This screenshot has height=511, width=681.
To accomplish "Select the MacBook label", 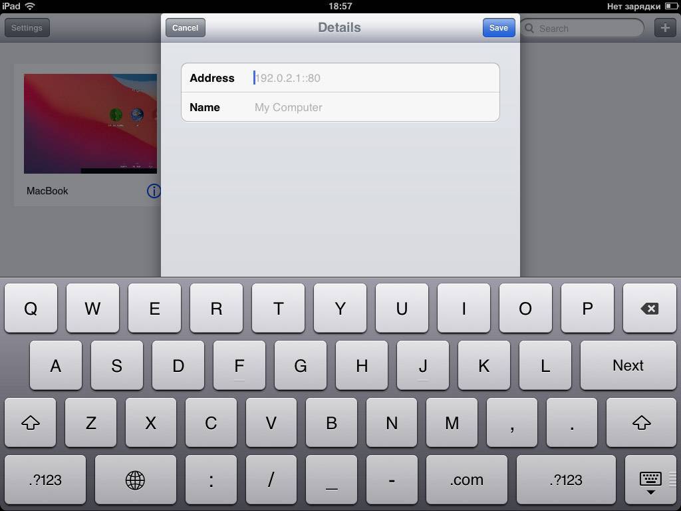I will [x=47, y=191].
